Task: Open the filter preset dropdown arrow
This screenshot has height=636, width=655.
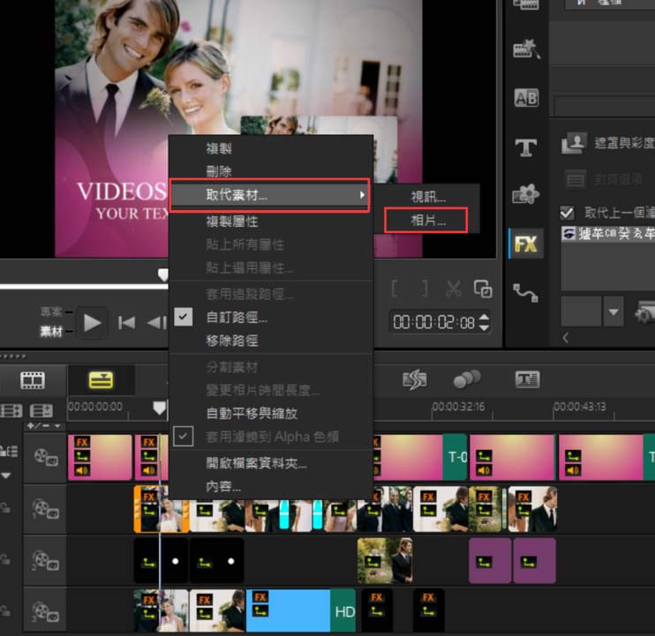Action: pyautogui.click(x=613, y=311)
